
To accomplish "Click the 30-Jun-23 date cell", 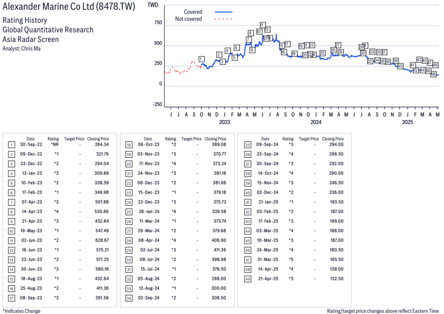I will [32, 269].
